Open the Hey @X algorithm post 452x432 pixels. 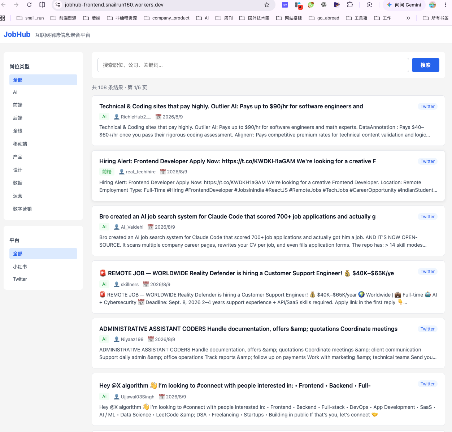tap(235, 385)
